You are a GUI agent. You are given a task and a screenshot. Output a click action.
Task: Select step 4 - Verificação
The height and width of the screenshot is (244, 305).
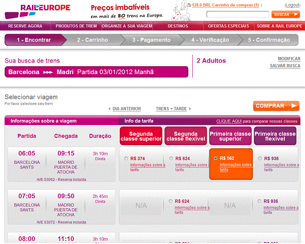tap(210, 40)
